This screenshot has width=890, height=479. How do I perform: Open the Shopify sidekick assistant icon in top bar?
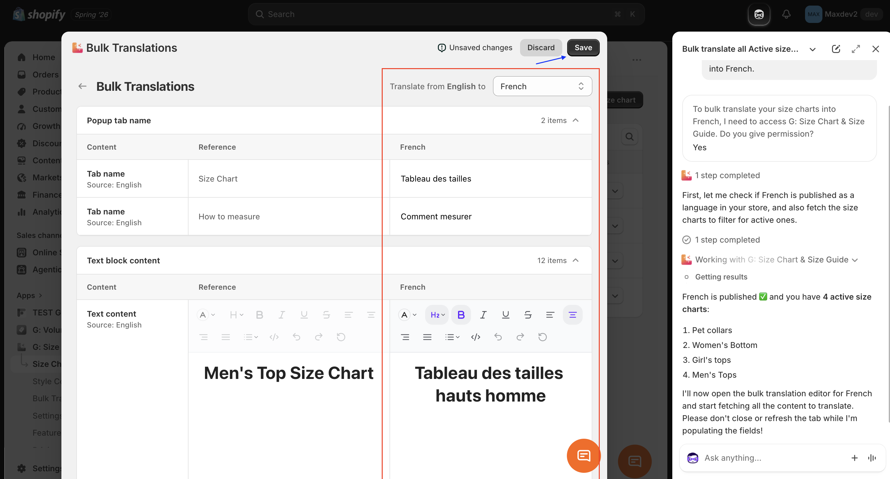(759, 14)
